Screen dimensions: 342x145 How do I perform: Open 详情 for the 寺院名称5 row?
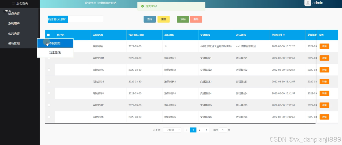click(324, 105)
